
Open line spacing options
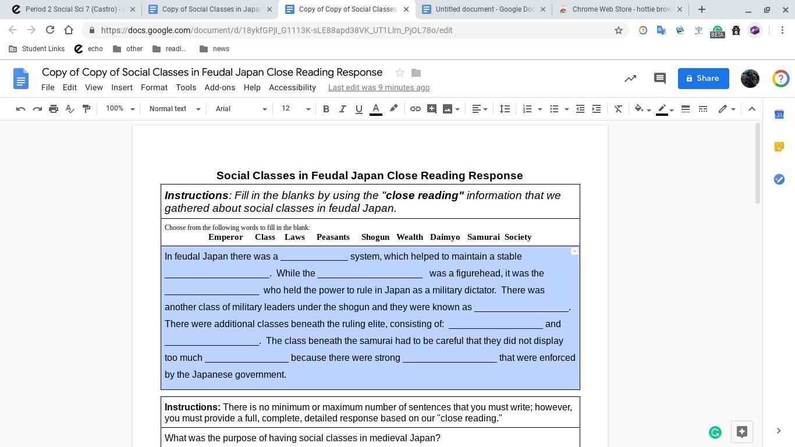[x=505, y=109]
